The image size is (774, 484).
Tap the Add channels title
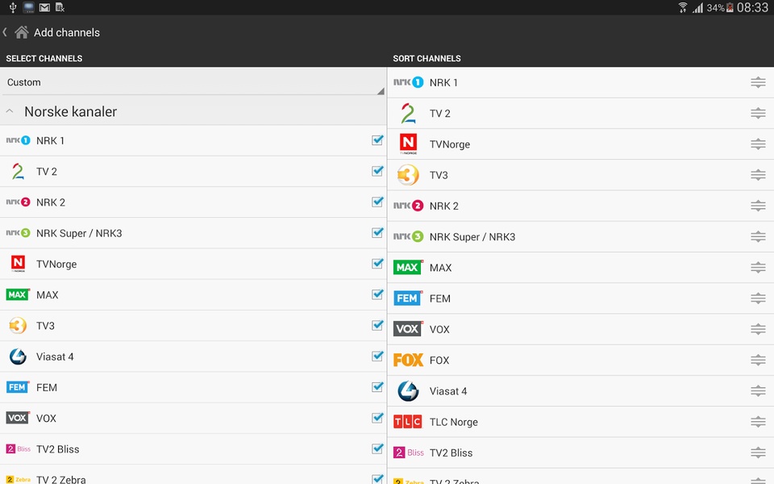[67, 32]
